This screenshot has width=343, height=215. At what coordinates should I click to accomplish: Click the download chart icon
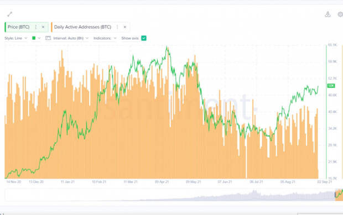tap(328, 14)
